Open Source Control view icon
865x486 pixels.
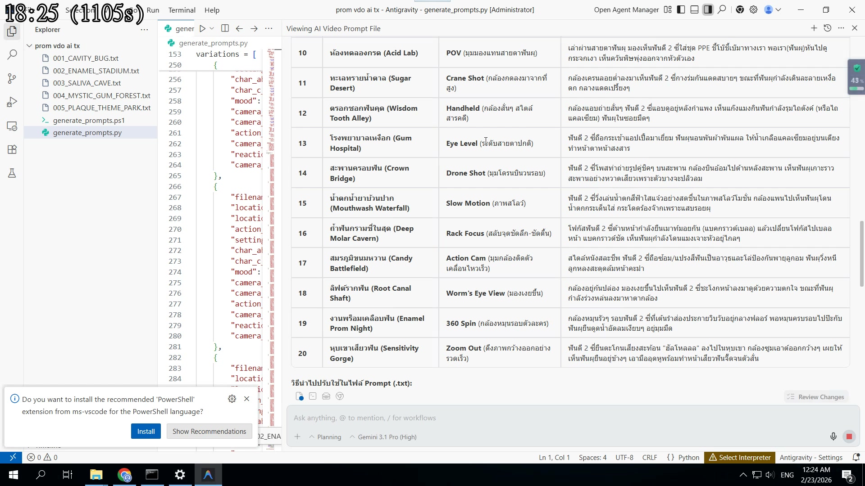click(x=12, y=79)
